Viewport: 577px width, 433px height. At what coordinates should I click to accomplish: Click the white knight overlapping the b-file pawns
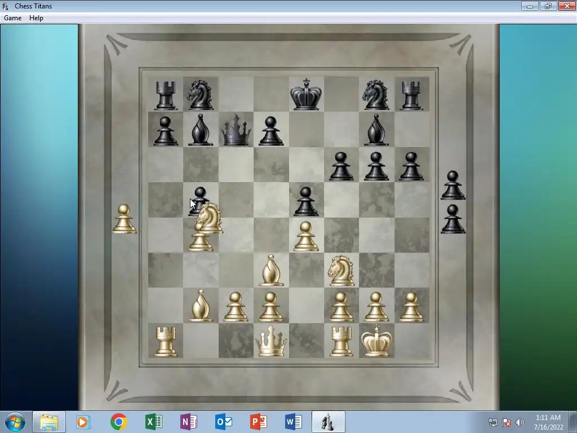click(x=210, y=218)
